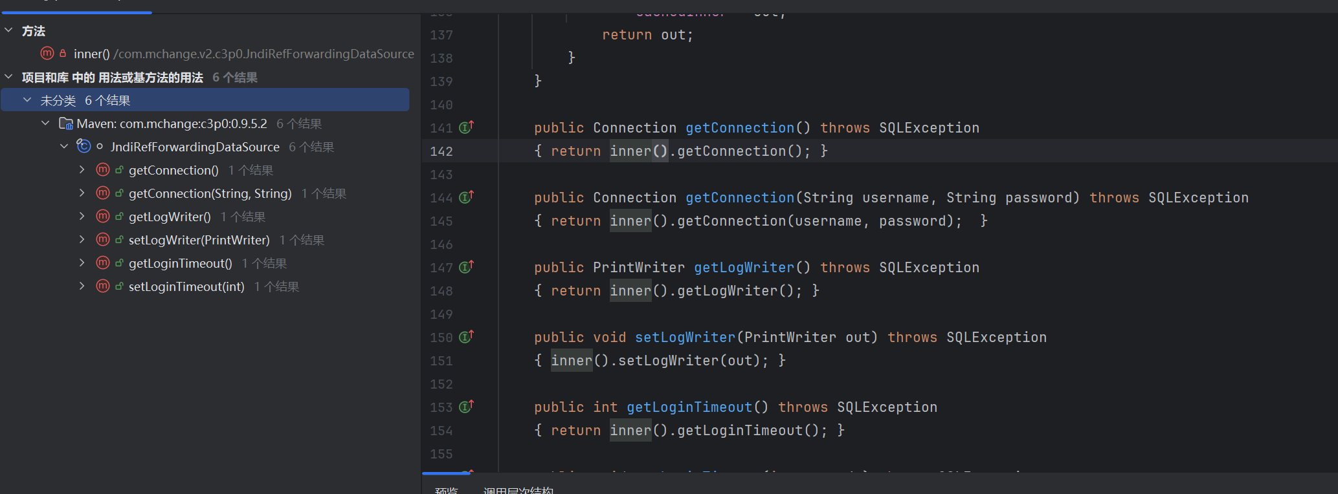The width and height of the screenshot is (1338, 494).
Task: Click the implements gutter icon on line 141
Action: pyautogui.click(x=466, y=127)
